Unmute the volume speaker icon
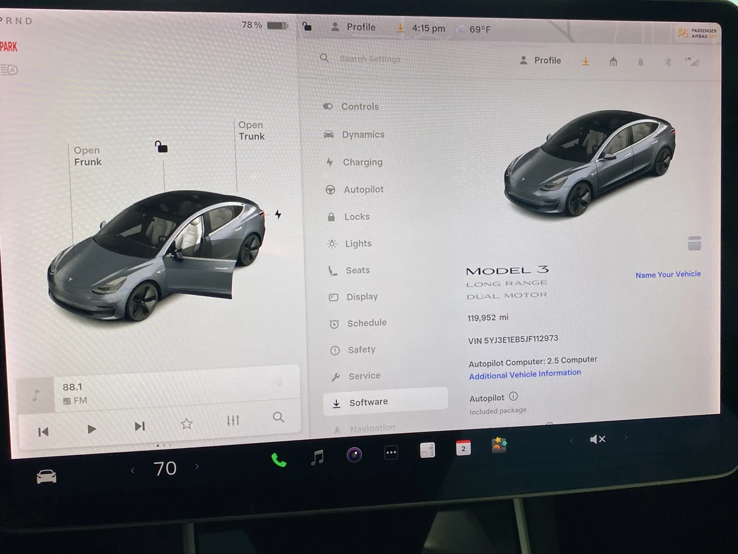This screenshot has height=554, width=738. click(598, 439)
